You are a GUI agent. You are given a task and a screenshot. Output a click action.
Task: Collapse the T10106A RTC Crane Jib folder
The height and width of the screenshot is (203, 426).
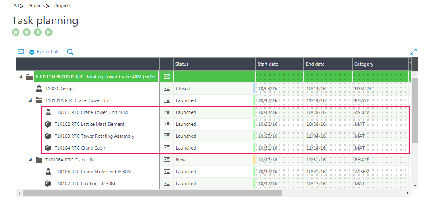(x=30, y=160)
